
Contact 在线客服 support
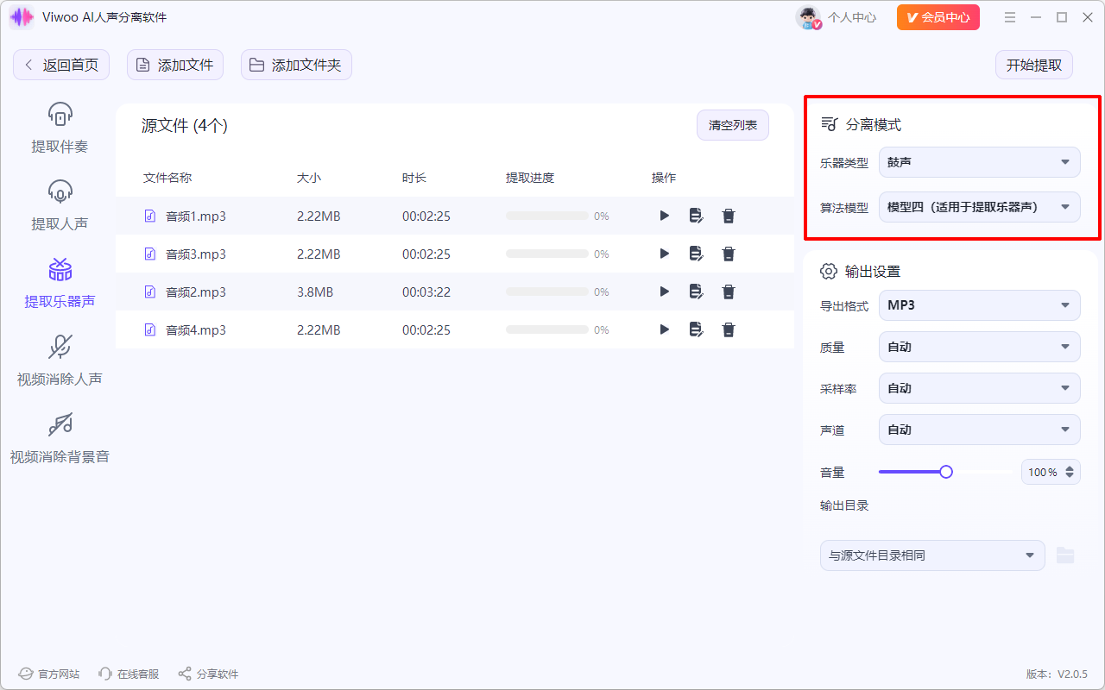pyautogui.click(x=129, y=674)
